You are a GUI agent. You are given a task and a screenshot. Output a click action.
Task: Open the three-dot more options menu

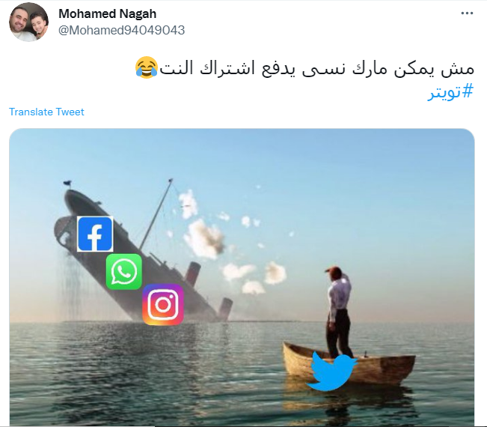[467, 13]
